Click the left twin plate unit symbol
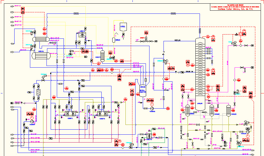Screen dimensions: 264x156 70,114
